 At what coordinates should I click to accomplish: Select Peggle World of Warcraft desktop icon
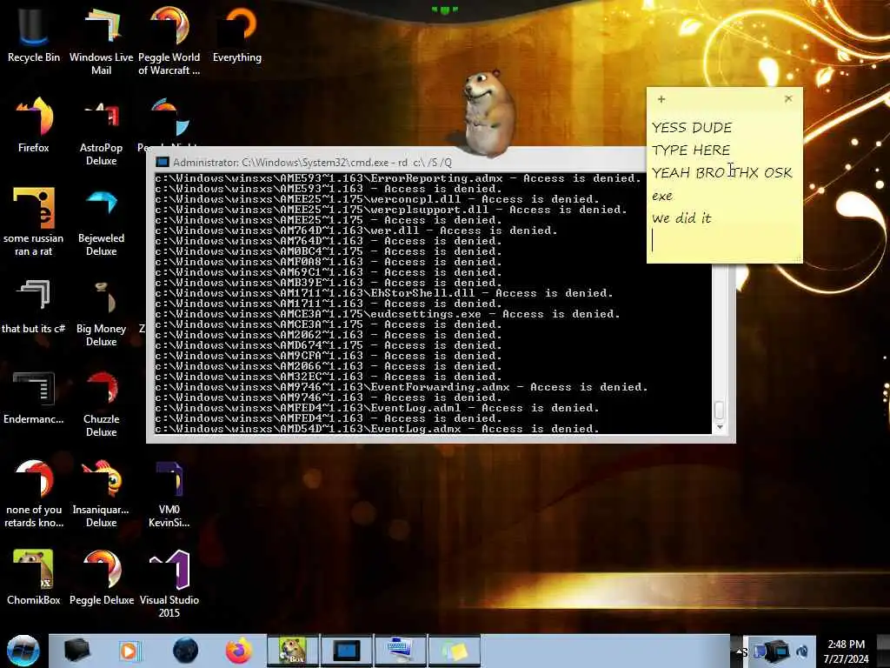coord(169,41)
